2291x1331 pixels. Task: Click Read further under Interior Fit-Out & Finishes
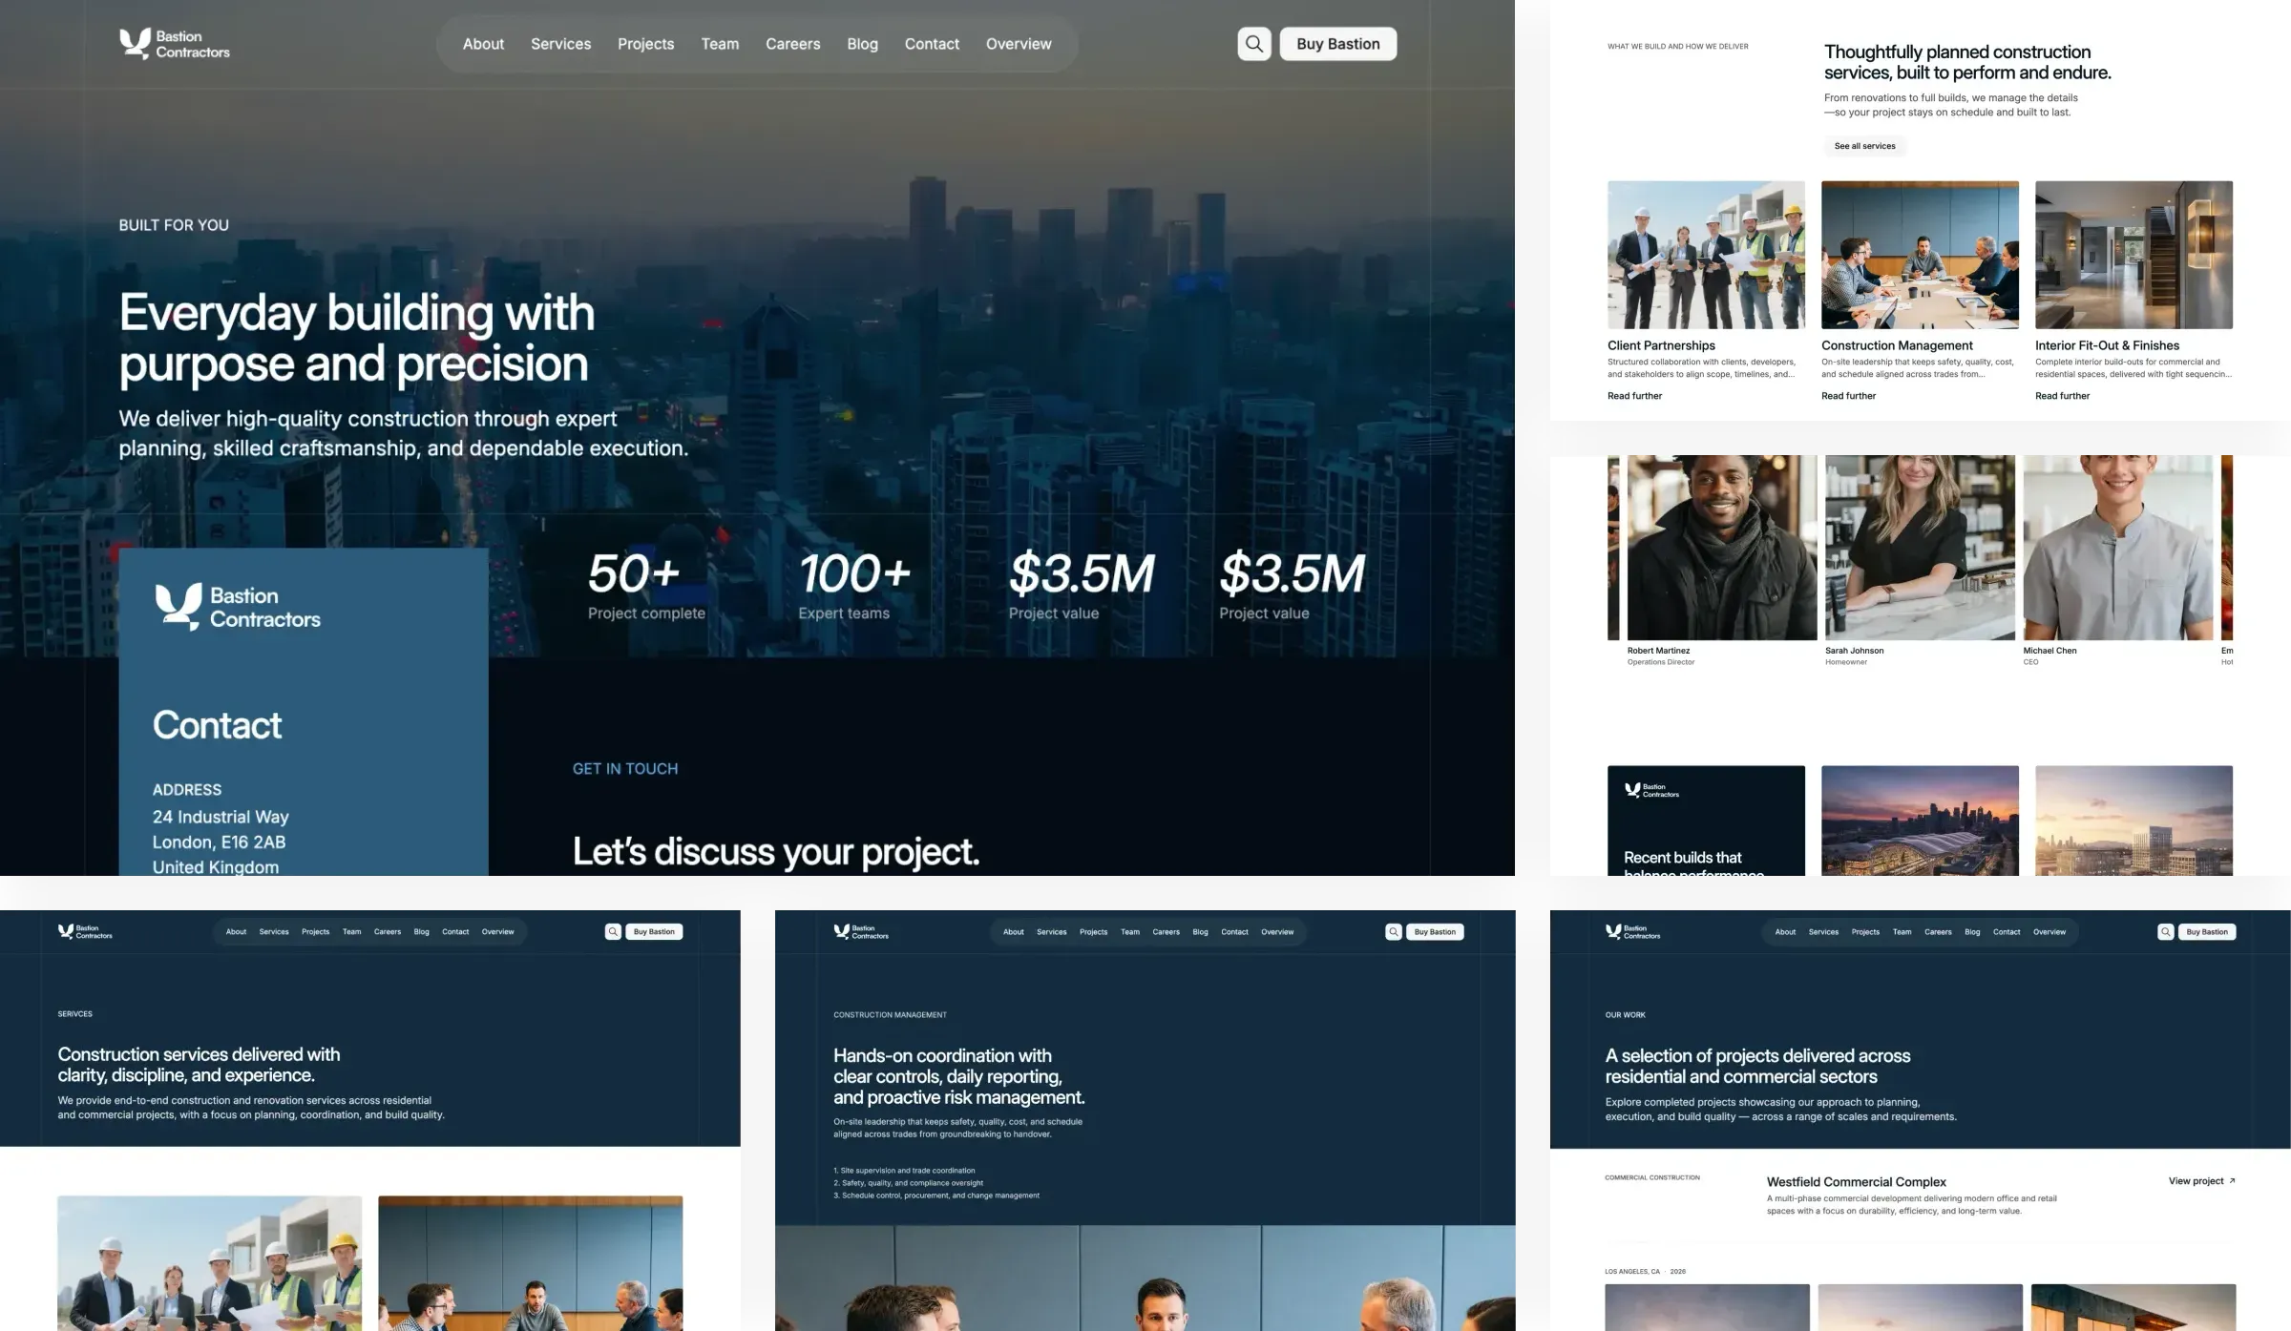coord(2062,396)
